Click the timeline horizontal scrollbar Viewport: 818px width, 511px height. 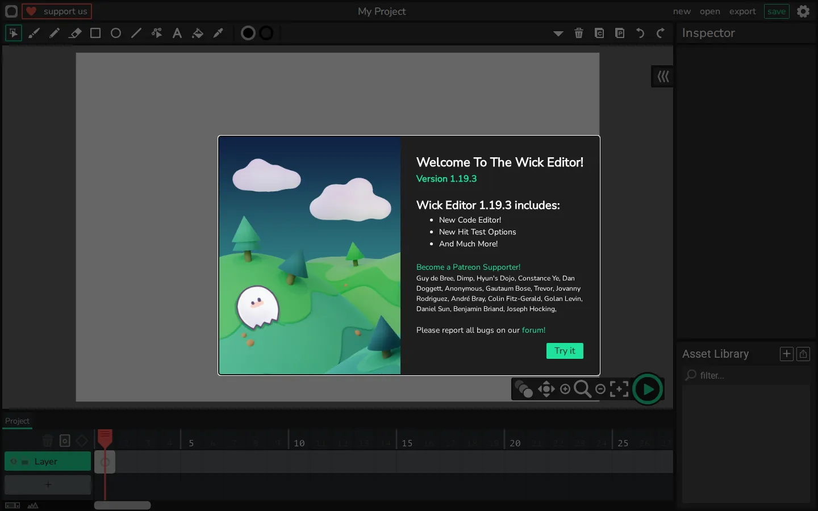tap(122, 505)
